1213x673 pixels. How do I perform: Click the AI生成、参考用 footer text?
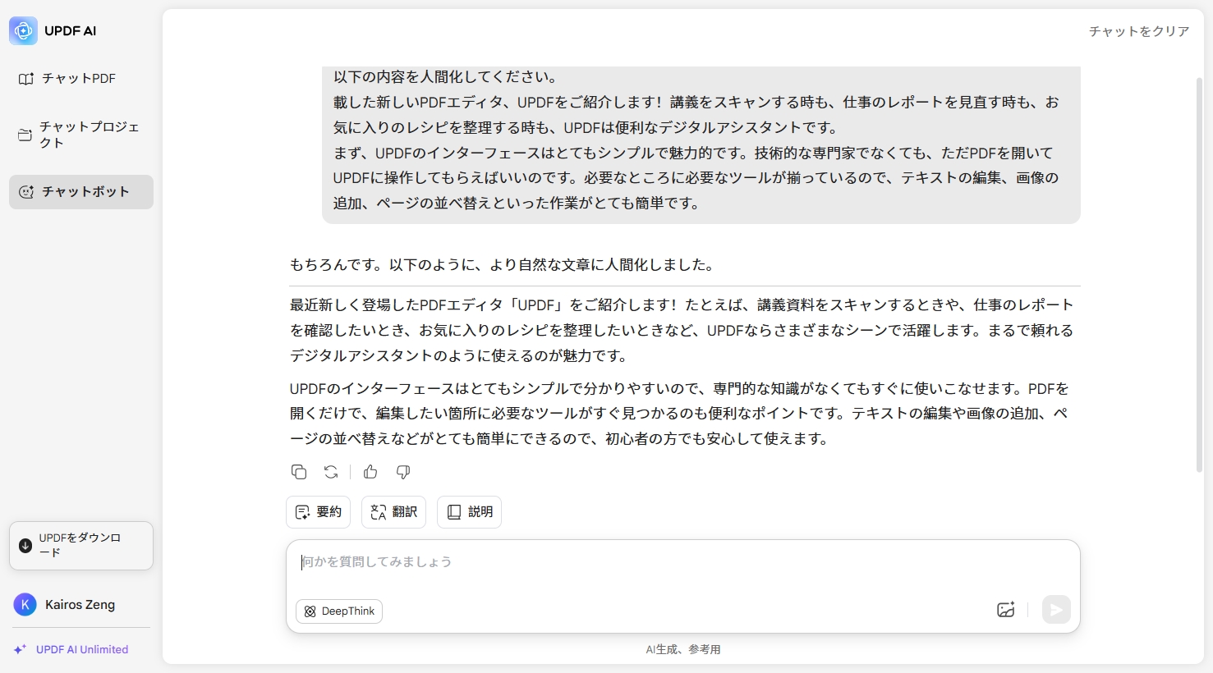click(682, 649)
